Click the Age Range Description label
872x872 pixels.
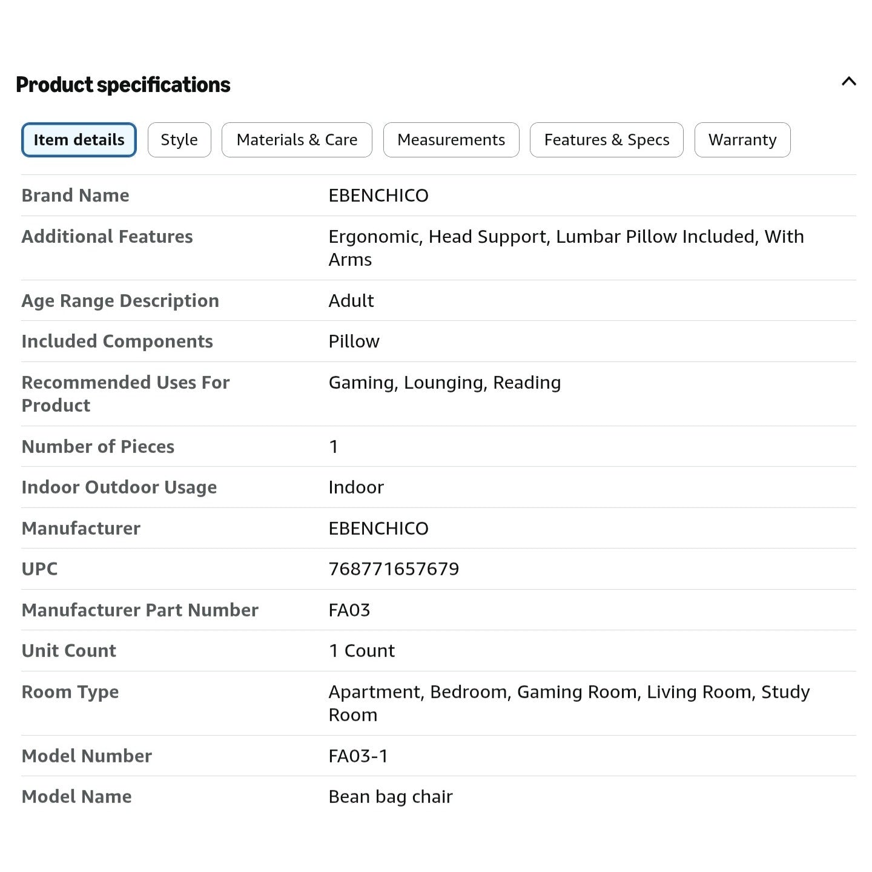pos(121,301)
